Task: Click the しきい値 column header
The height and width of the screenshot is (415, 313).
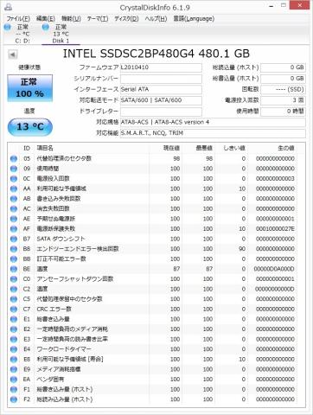Action: click(x=232, y=148)
